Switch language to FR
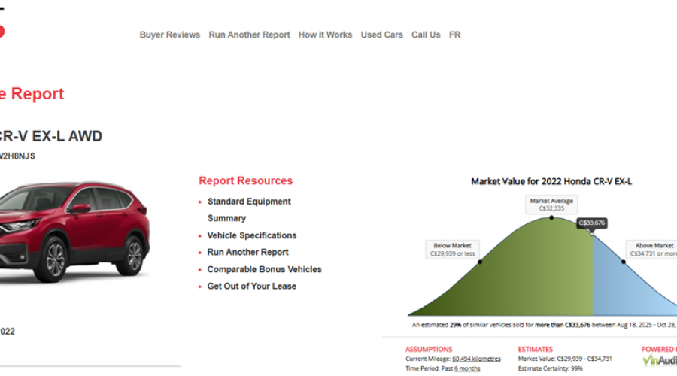This screenshot has width=677, height=376. point(454,35)
